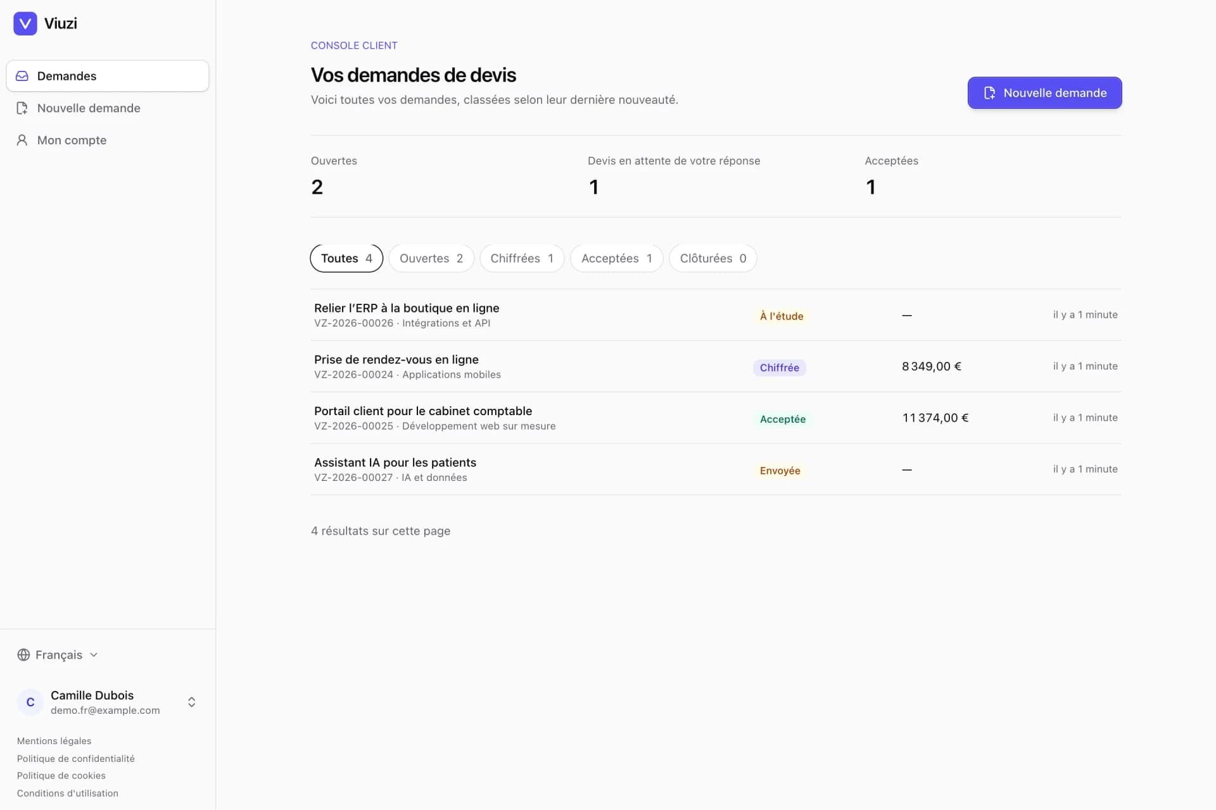Click the Mon compte person icon
Screen dimensions: 1216x810
(22, 140)
